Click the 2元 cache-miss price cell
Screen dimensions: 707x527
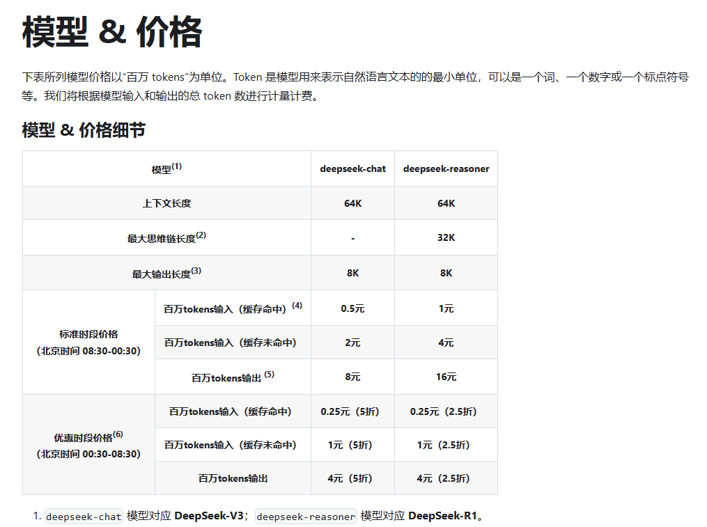click(x=352, y=342)
